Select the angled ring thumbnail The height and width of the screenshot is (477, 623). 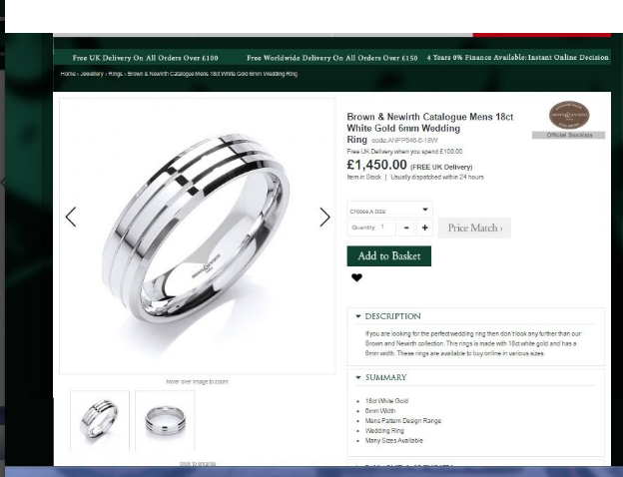[100, 420]
